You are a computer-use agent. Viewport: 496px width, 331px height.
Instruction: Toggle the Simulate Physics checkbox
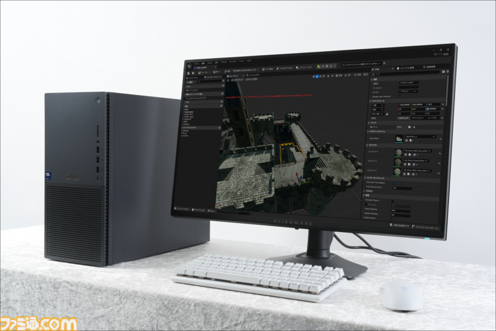pyautogui.click(x=393, y=202)
